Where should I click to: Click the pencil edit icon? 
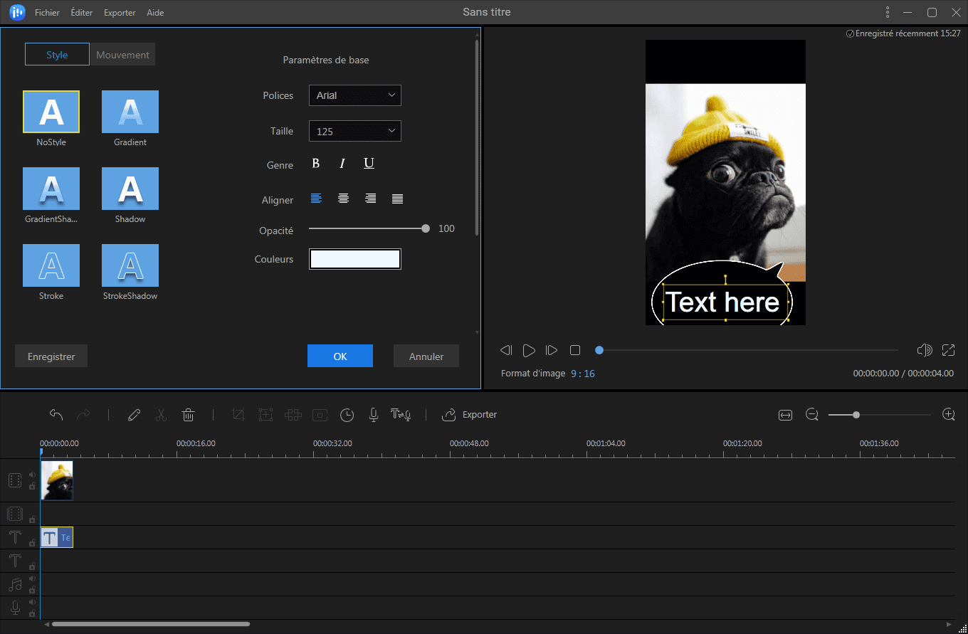pos(134,415)
